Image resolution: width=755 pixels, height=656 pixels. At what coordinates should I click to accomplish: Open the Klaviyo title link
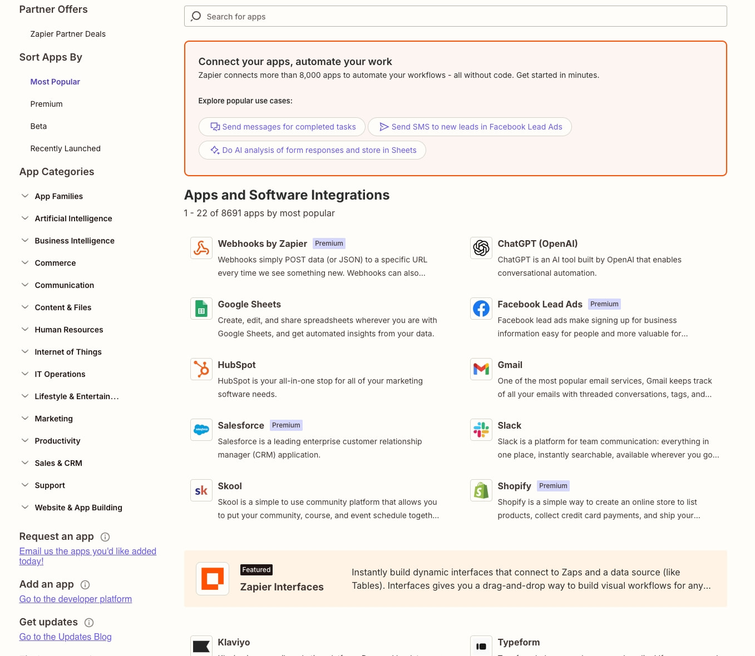pos(234,642)
